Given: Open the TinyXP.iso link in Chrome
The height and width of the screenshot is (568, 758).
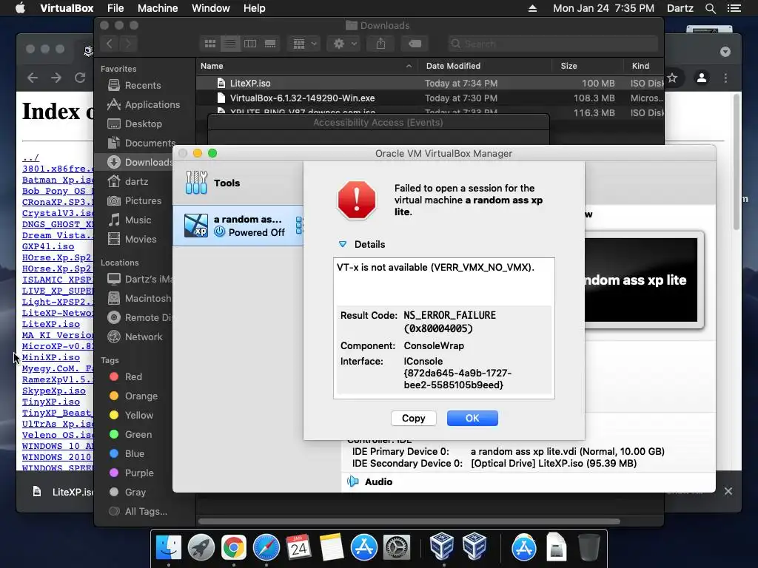Looking at the screenshot, I should click(x=51, y=402).
